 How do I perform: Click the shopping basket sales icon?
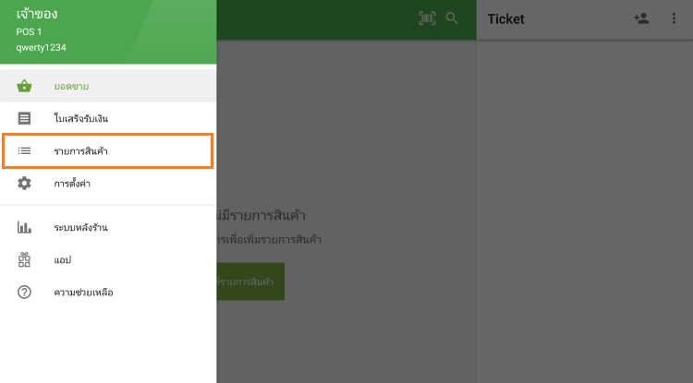(25, 87)
